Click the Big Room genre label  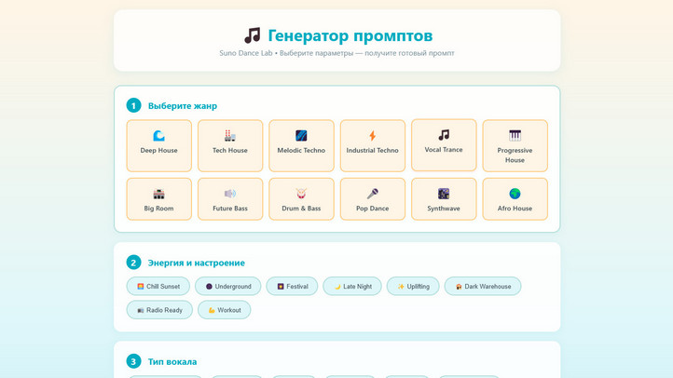click(x=158, y=209)
